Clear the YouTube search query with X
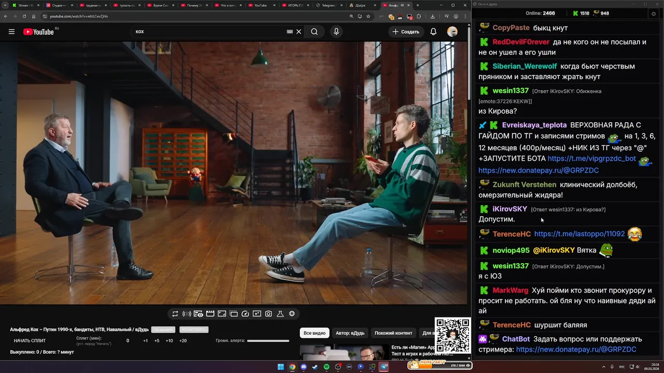This screenshot has width=664, height=373. point(299,32)
